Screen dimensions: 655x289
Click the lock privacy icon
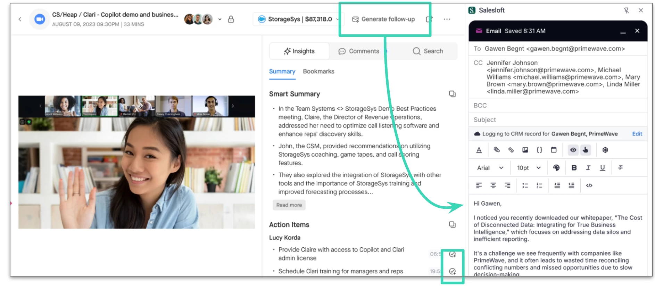pyautogui.click(x=231, y=19)
